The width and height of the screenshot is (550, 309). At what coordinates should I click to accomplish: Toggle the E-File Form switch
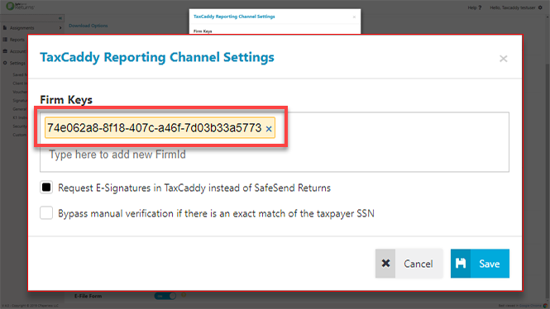165,296
